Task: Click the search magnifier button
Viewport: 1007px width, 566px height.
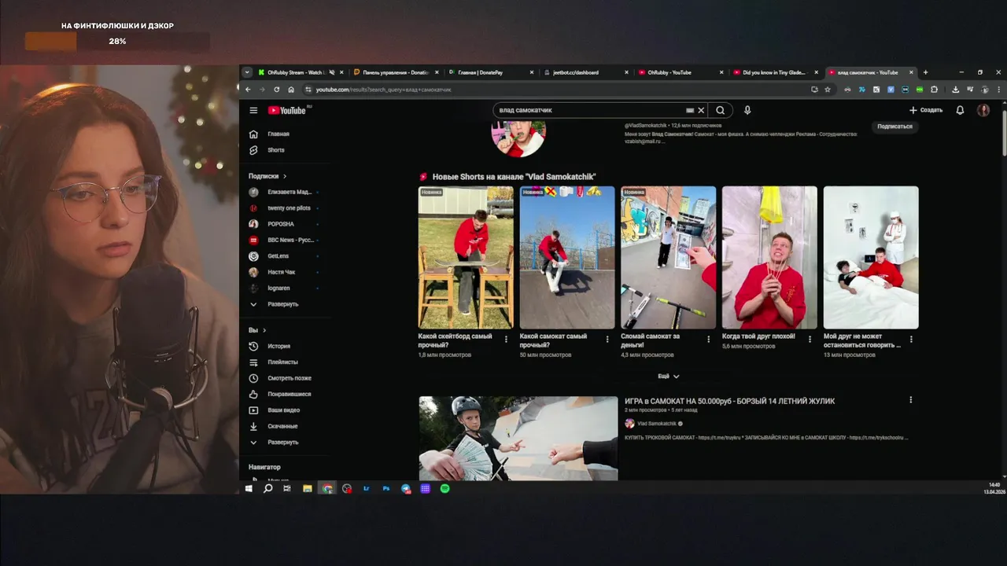Action: pyautogui.click(x=720, y=110)
